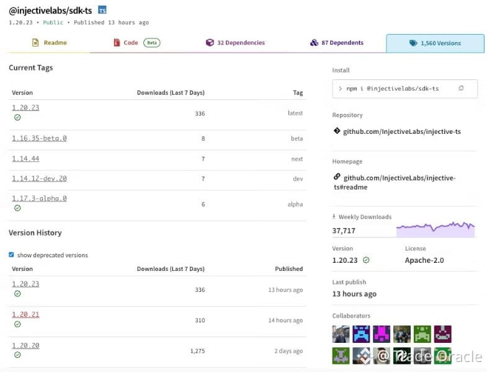487x372 pixels.
Task: Click the homepage chain link icon
Action: click(x=337, y=177)
